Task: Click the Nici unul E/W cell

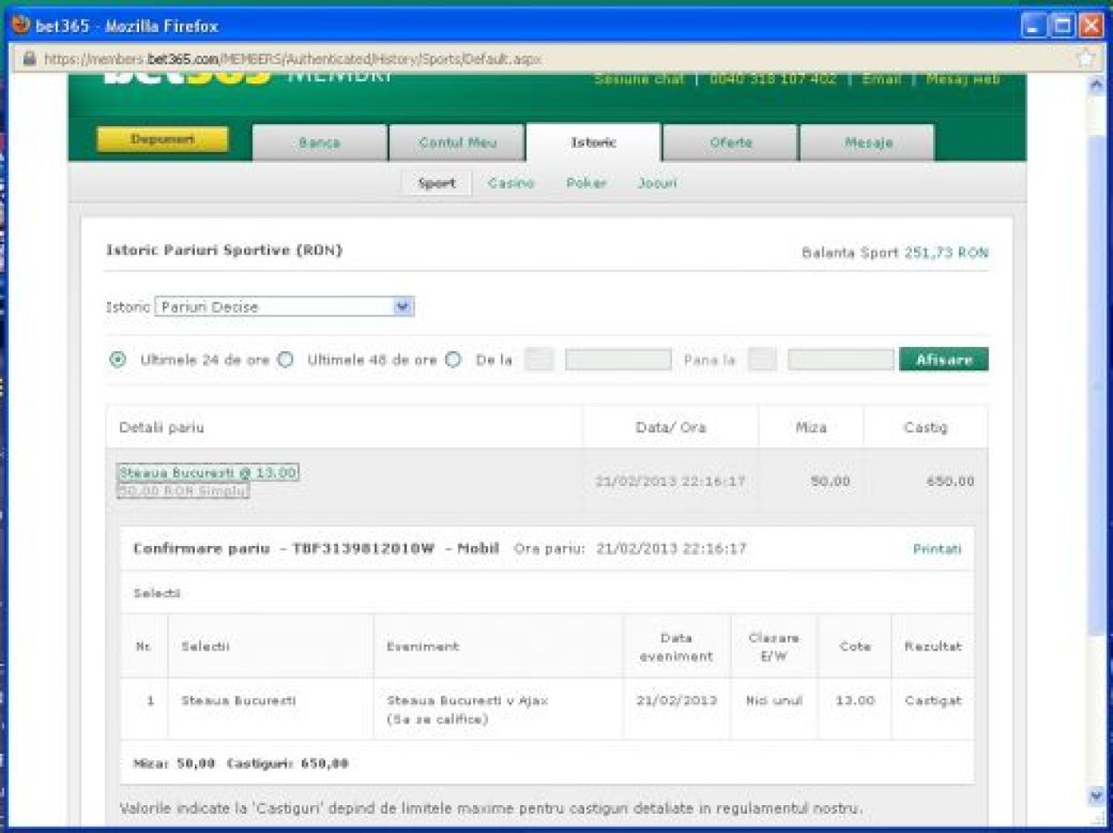Action: (774, 701)
